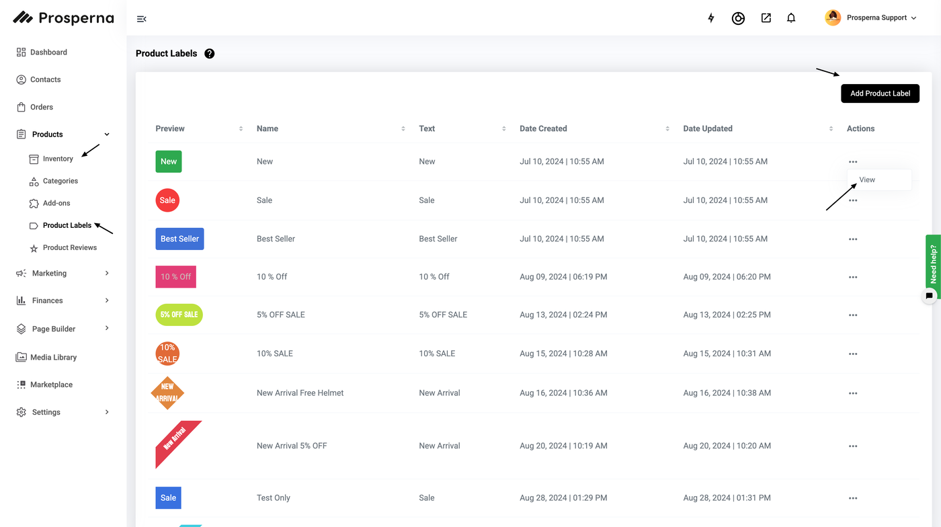
Task: Select View from the actions menu
Action: tap(867, 179)
